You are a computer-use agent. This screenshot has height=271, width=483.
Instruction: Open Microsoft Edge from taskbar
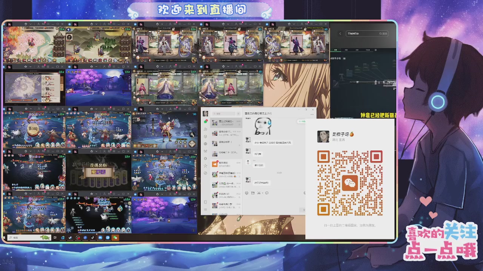(63, 238)
